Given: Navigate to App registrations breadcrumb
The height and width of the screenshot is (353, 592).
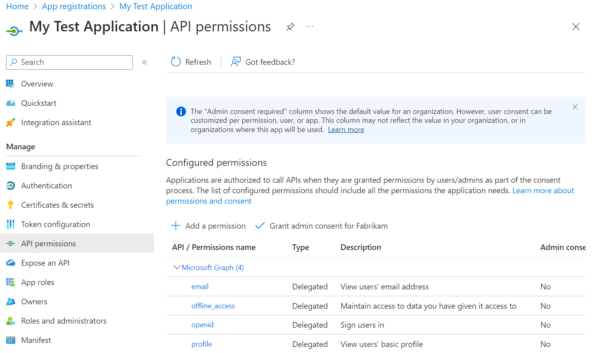Looking at the screenshot, I should click(74, 6).
